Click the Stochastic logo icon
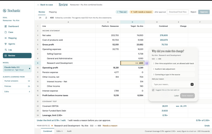Image resolution: width=212 pixels, height=134 pixels. point(4,11)
